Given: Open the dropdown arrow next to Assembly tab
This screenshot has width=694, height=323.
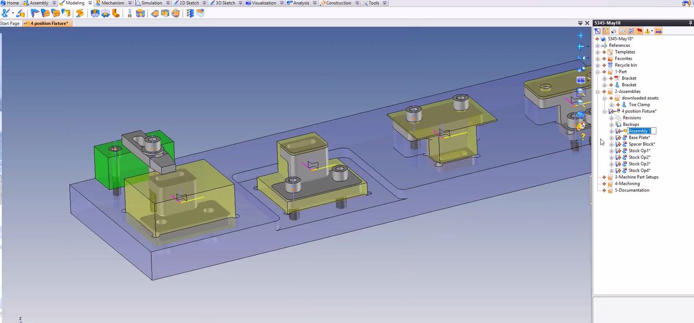Looking at the screenshot, I should click(54, 3).
